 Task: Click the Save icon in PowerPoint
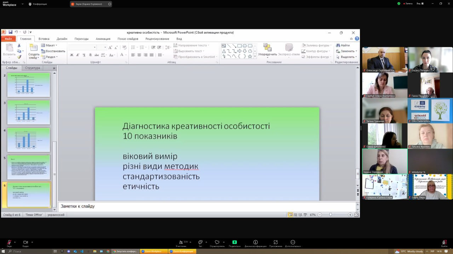[10, 32]
